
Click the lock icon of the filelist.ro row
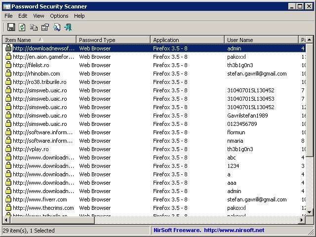8,65
